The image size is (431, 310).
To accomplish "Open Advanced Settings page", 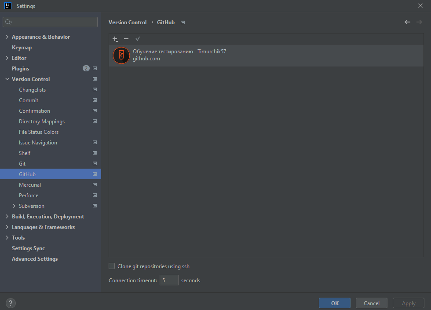I will coord(35,259).
